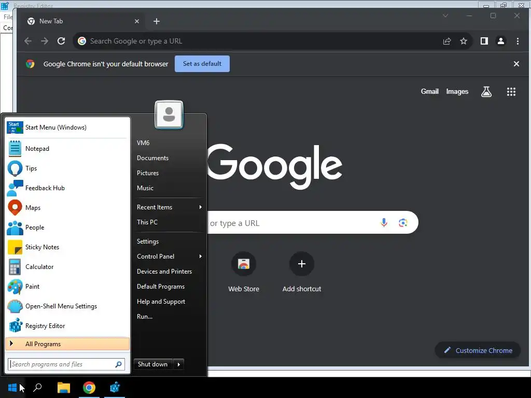The width and height of the screenshot is (531, 398).
Task: Open the Run... dialog
Action: point(170,317)
